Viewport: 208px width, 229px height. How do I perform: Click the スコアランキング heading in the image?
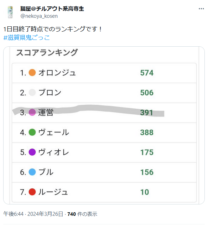(x=47, y=52)
